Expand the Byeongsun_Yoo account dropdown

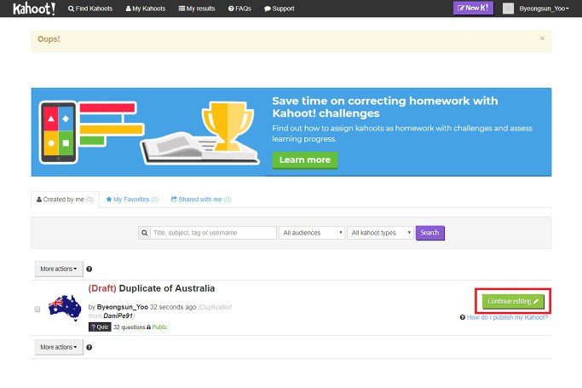544,9
